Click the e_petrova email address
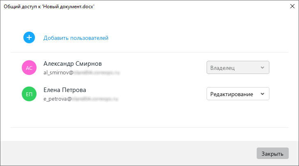 pos(81,99)
